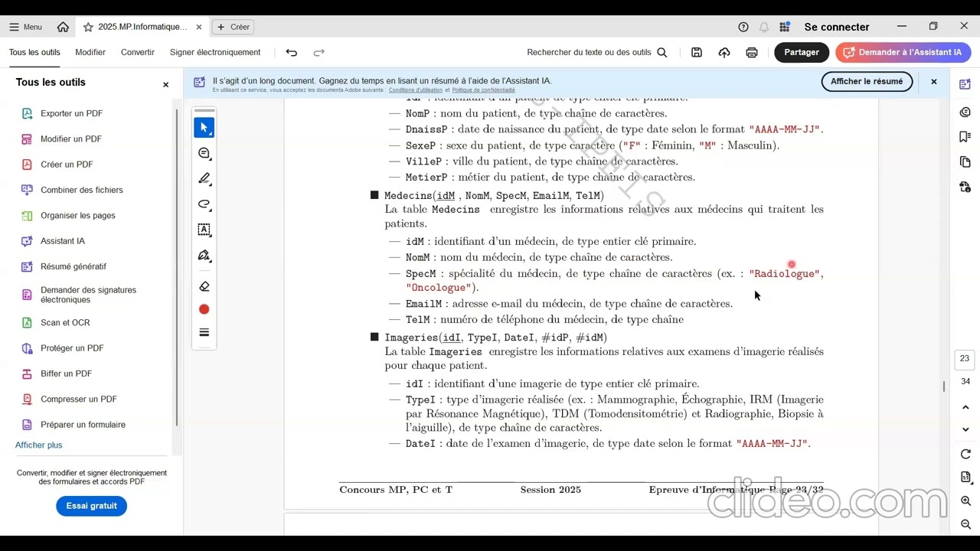Open the right-rail AI assistant panel icon
The height and width of the screenshot is (551, 980).
point(965,84)
